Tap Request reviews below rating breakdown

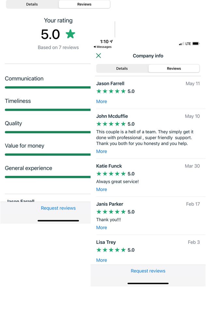pos(58,208)
